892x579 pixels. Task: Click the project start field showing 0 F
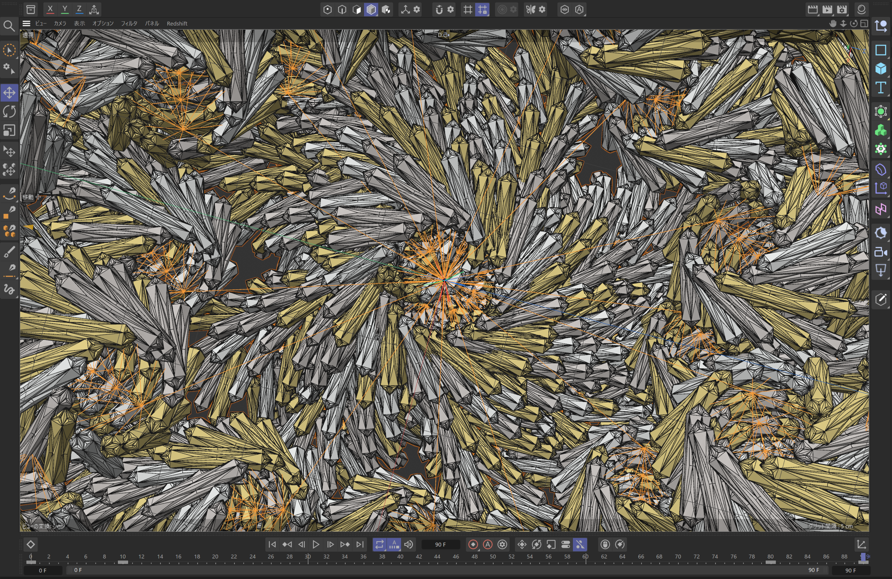[x=43, y=570]
